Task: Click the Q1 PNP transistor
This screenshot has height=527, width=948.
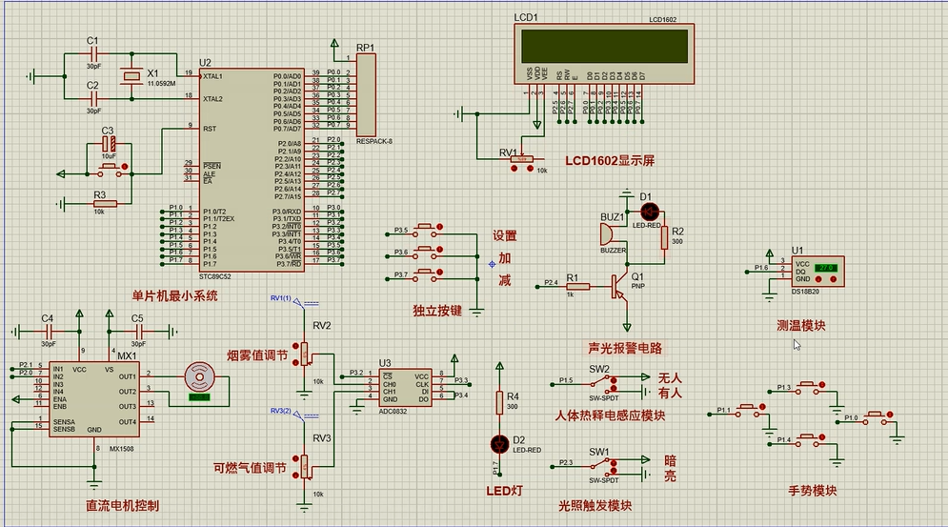Action: point(622,283)
